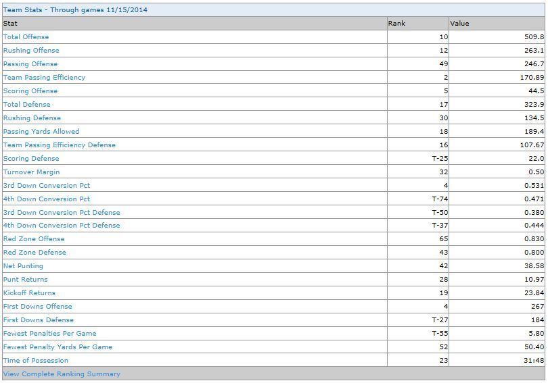Click Passing Offense rank 49
This screenshot has height=383, width=548.
point(444,64)
